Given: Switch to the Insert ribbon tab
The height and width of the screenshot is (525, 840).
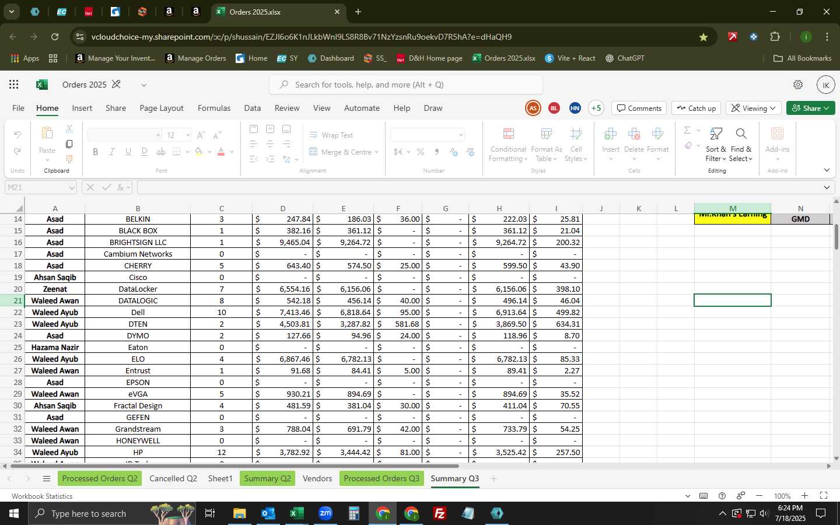Looking at the screenshot, I should pyautogui.click(x=82, y=108).
